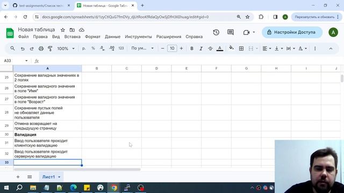
Task: Click the move to folder icon
Action: click(72, 30)
